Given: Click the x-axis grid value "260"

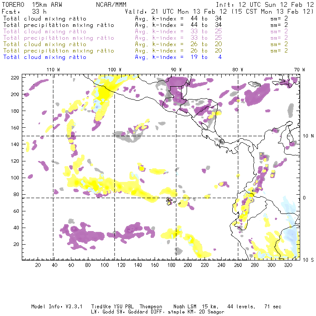Looking at the screenshot, I should (x=238, y=265).
